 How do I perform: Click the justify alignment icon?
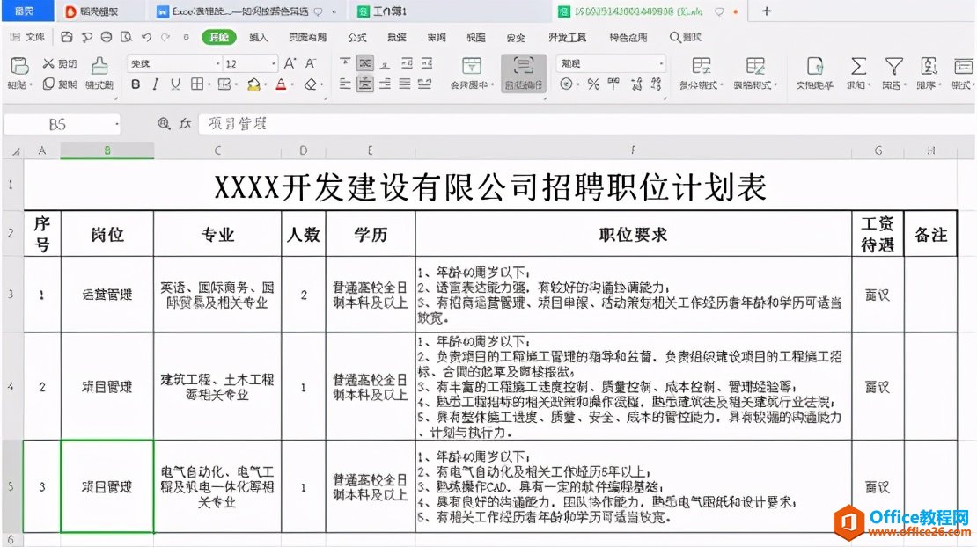coord(405,84)
